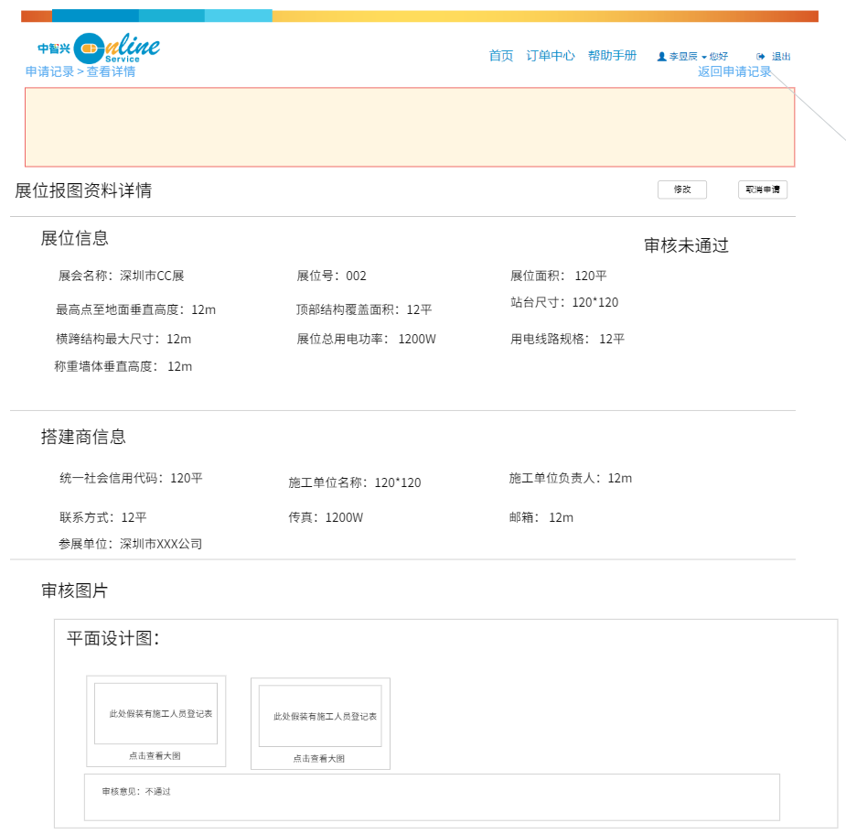Click the user avatar icon beside 李显辰
Screen dimensions: 846x834
click(661, 56)
